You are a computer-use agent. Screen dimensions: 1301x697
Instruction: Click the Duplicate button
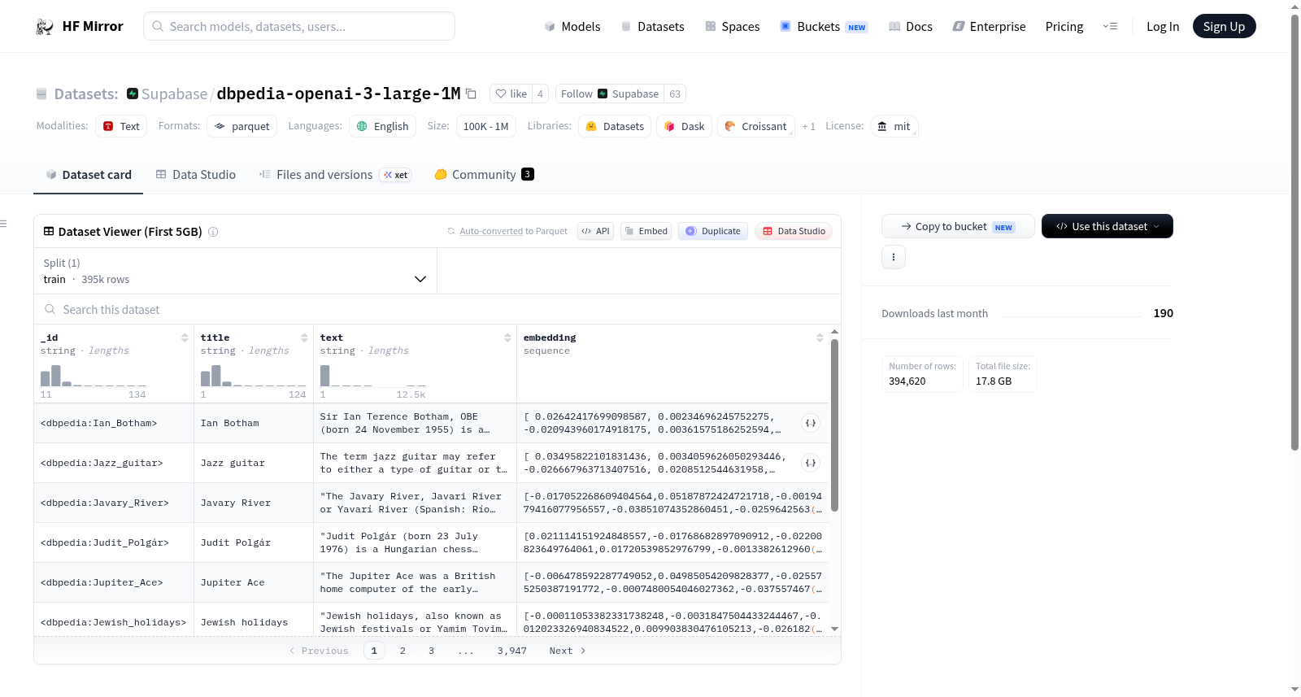(x=713, y=231)
